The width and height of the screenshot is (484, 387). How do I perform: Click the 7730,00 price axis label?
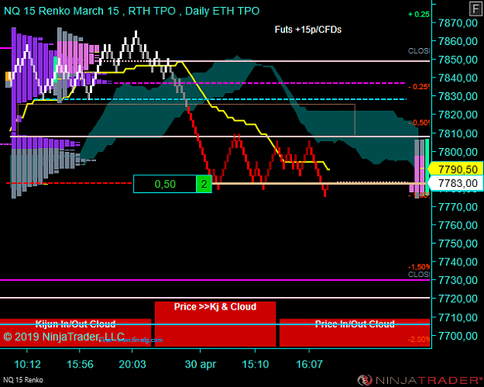(x=458, y=280)
